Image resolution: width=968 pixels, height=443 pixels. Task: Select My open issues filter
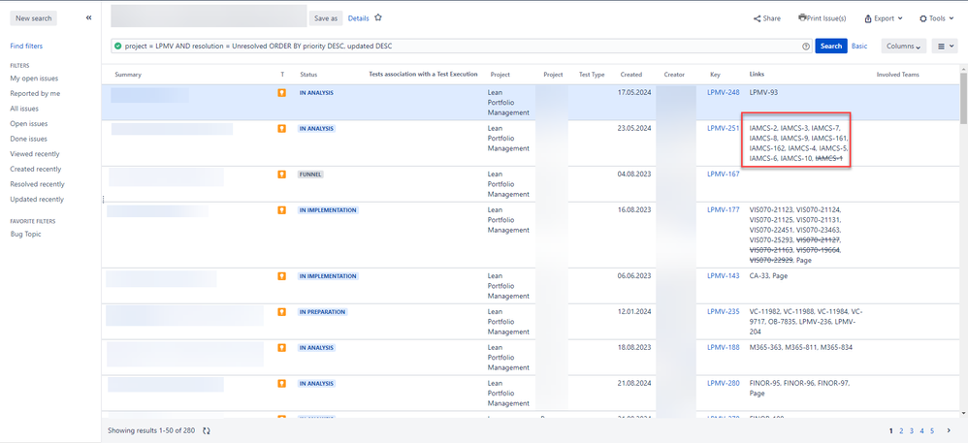tap(34, 79)
